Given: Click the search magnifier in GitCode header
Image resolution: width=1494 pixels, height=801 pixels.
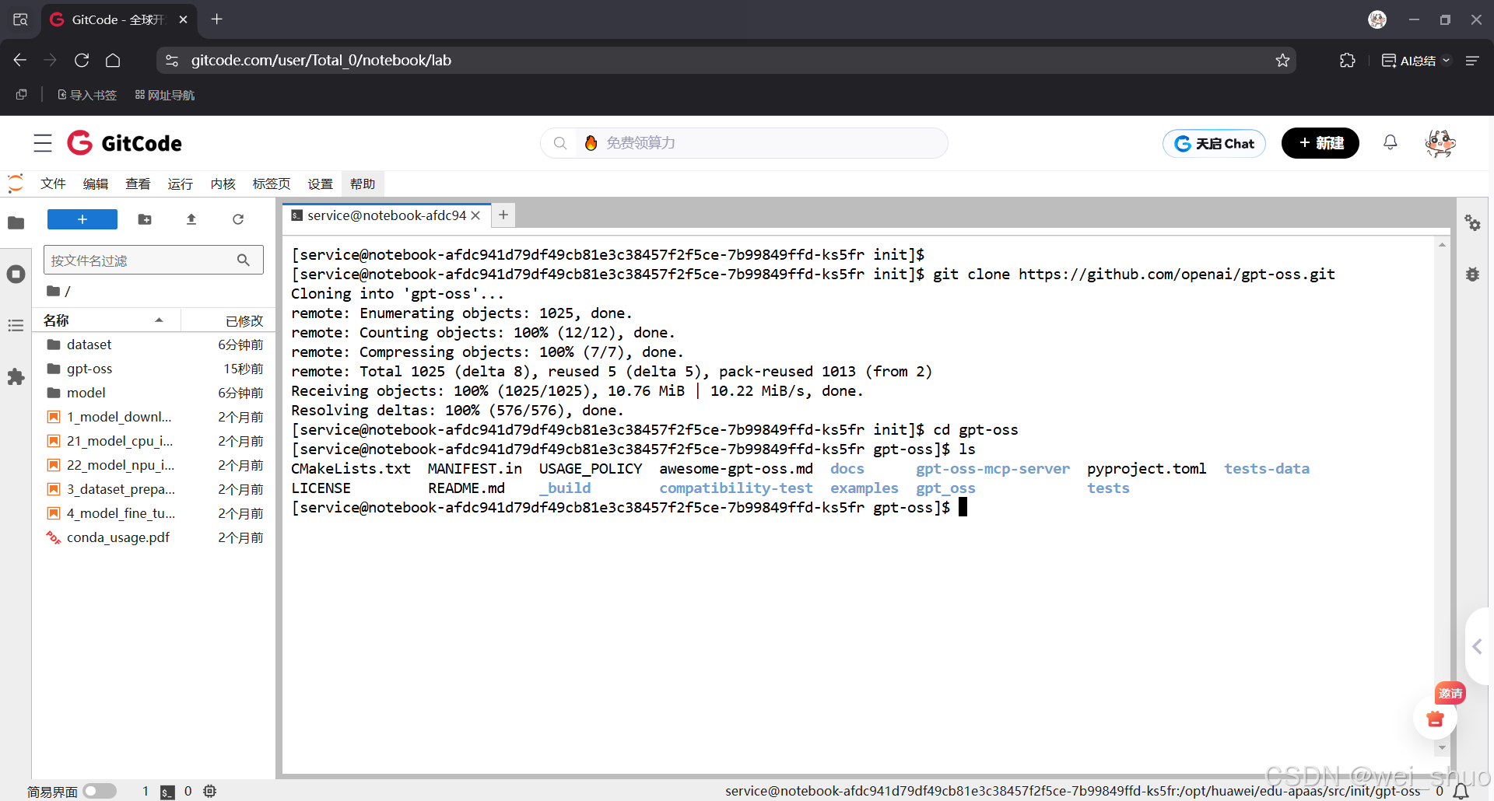Looking at the screenshot, I should pos(559,143).
